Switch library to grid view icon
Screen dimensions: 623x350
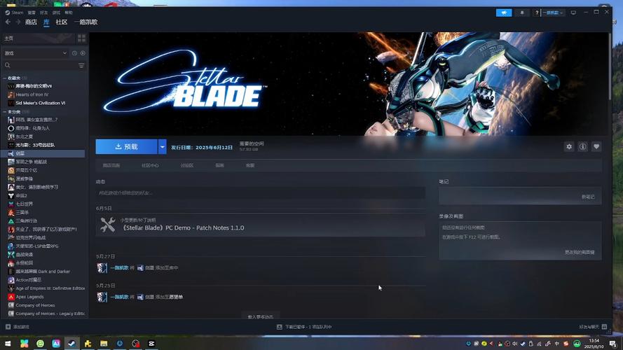point(81,38)
